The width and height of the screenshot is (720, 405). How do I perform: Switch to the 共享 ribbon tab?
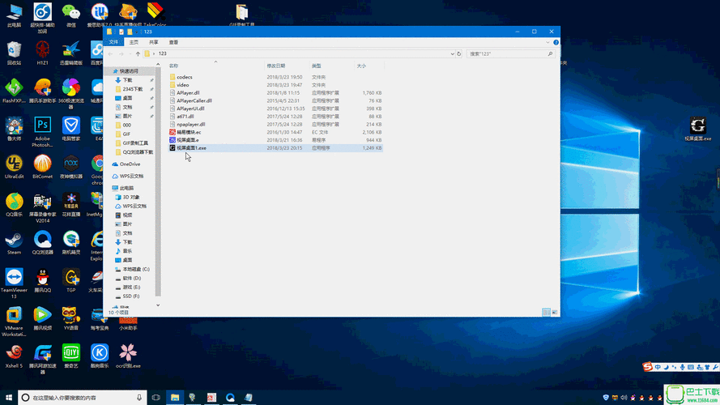[153, 42]
